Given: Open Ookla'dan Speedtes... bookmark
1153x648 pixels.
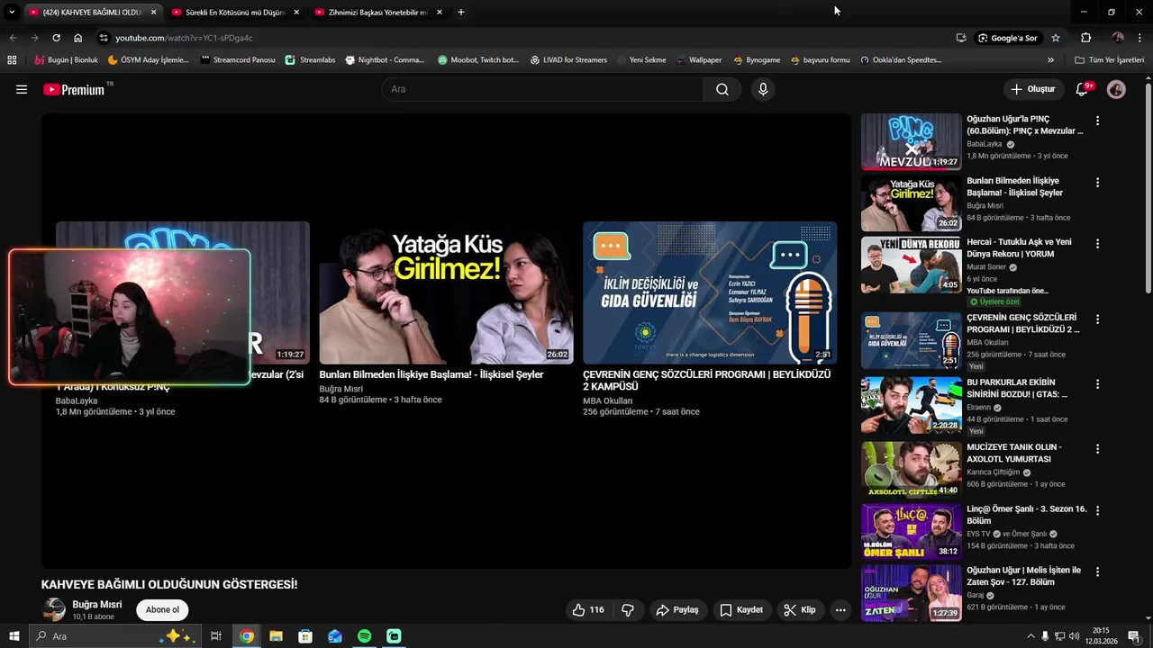Looking at the screenshot, I should click(901, 60).
